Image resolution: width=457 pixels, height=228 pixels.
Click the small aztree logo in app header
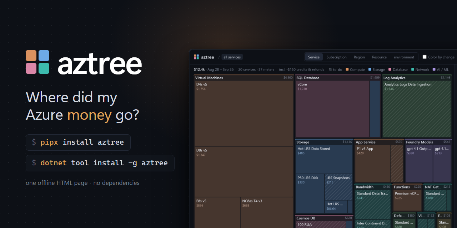click(196, 57)
